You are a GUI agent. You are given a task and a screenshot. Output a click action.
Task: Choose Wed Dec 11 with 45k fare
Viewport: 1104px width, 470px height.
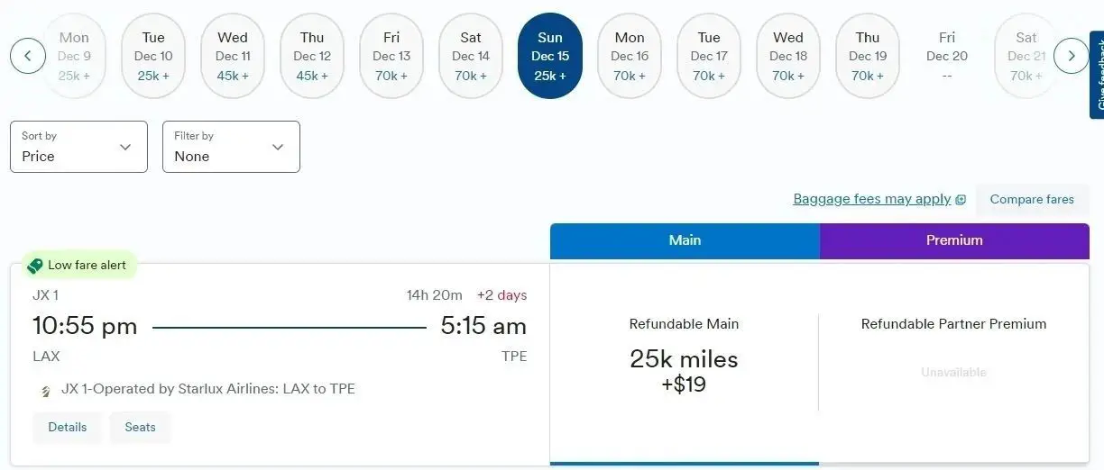[x=233, y=56]
